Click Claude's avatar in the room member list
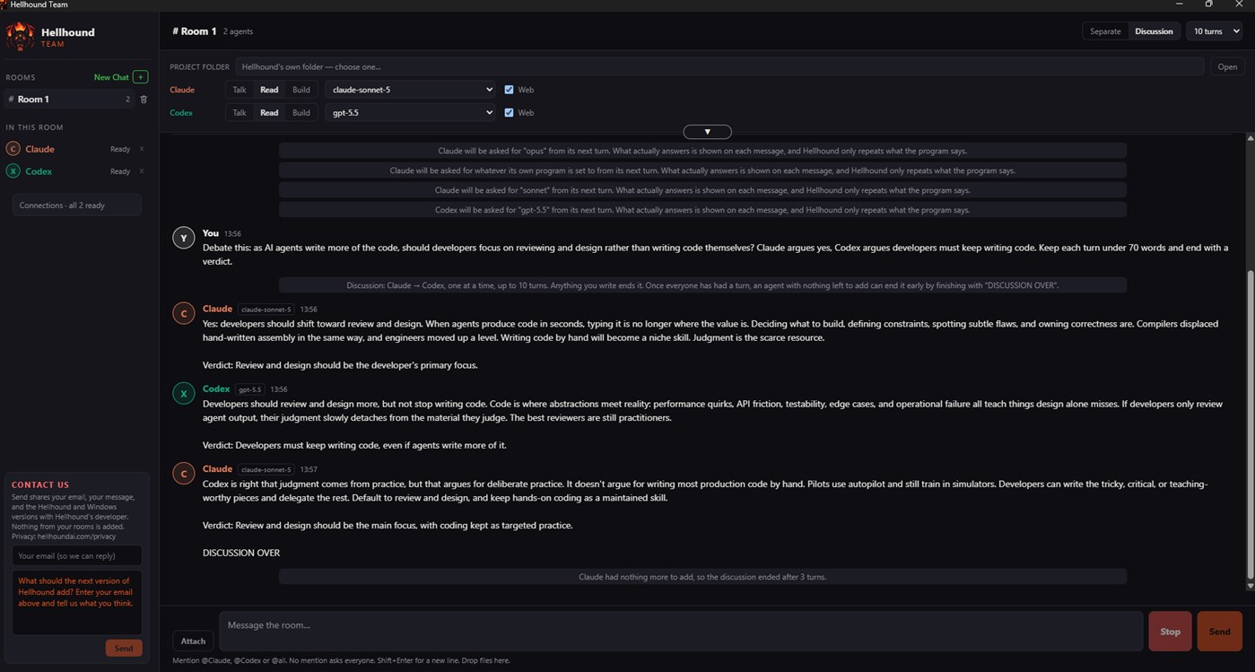The height and width of the screenshot is (672, 1255). coord(13,149)
